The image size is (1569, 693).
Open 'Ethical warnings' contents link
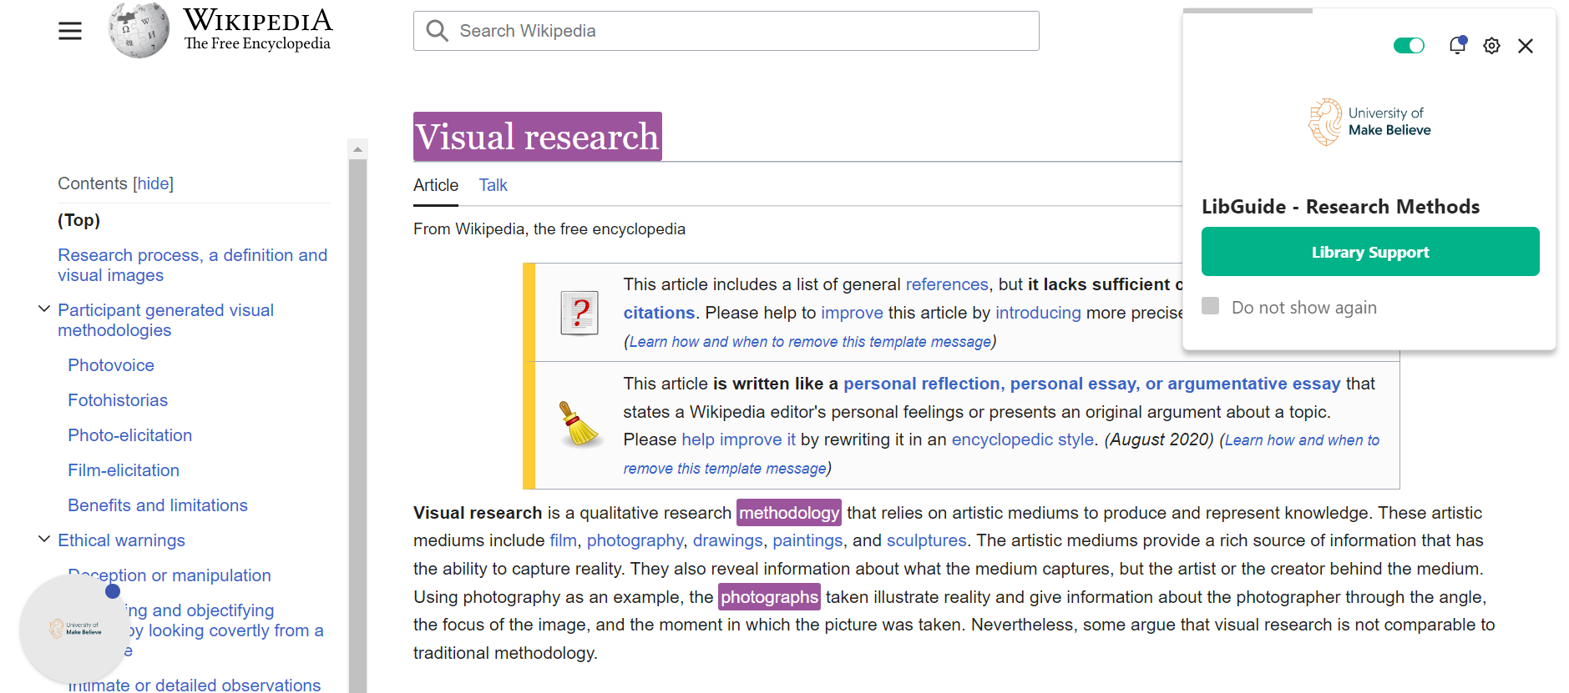(x=121, y=540)
